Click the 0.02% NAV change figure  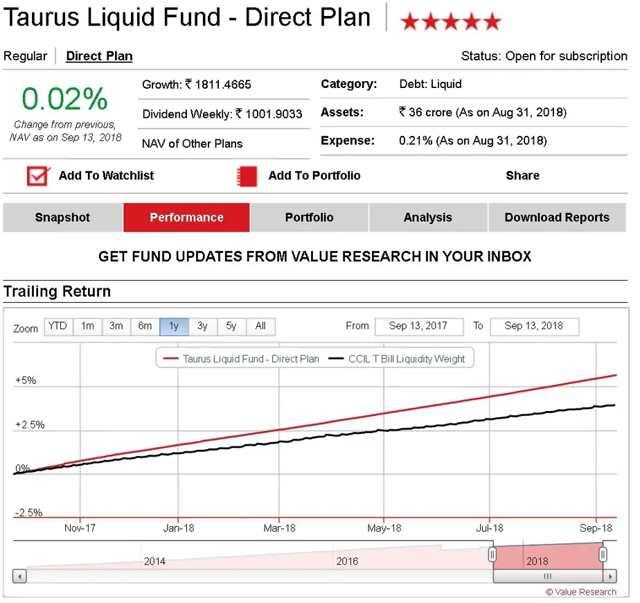[64, 99]
